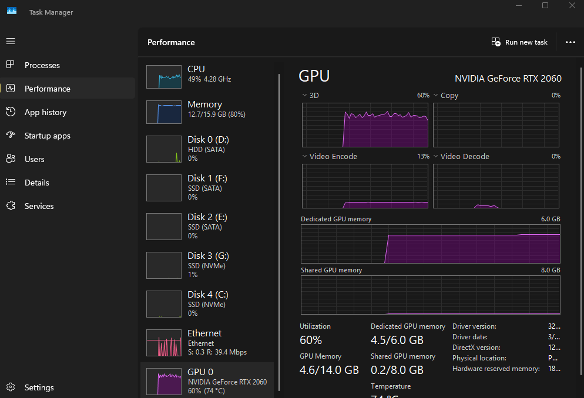Click the Shared GPU memory graph

431,295
